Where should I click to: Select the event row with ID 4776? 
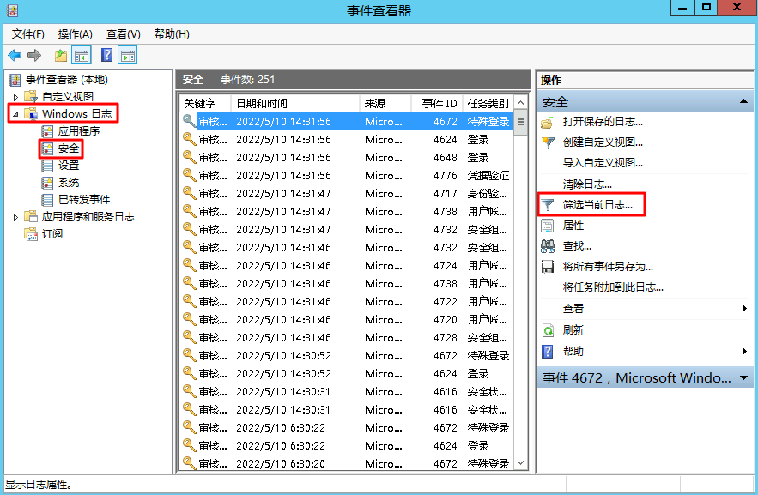pos(347,175)
